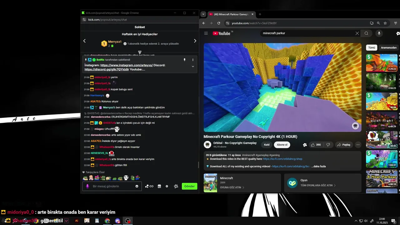Image resolution: width=400 pixels, height=225 pixels.
Task: Open 'Orbital - No Copyright Gameplay' channel
Action: tap(235, 143)
